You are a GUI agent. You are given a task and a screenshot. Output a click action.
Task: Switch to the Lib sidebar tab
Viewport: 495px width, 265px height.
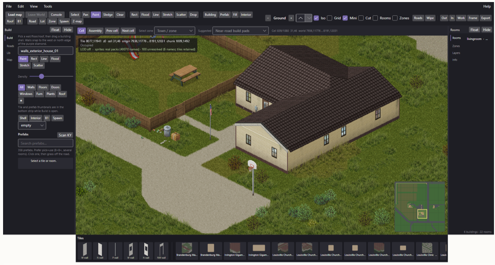(9, 53)
